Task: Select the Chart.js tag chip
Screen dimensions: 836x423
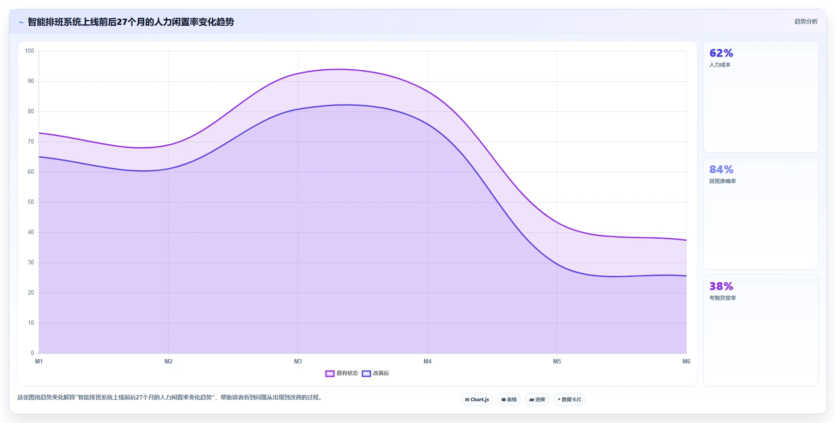Action: (477, 399)
